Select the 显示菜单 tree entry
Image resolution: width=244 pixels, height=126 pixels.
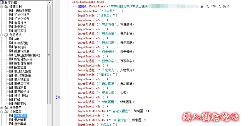pos(20,124)
